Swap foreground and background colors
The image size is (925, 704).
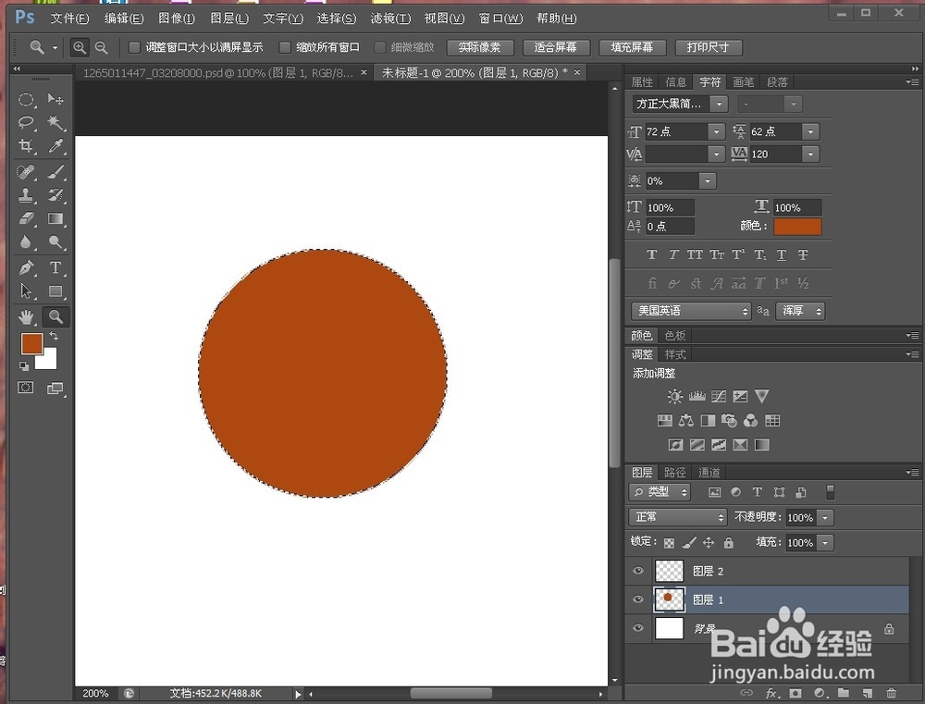54,337
